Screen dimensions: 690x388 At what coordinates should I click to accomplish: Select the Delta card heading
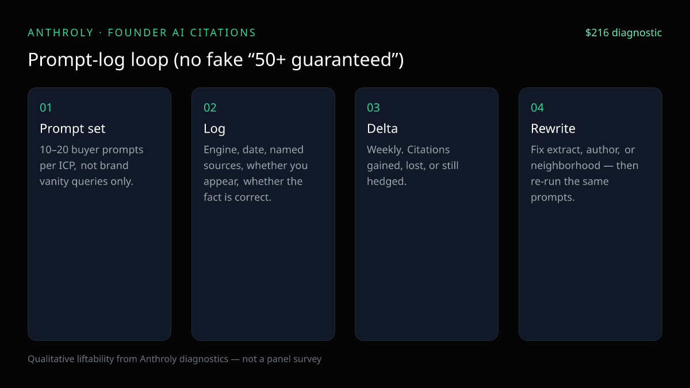[382, 128]
